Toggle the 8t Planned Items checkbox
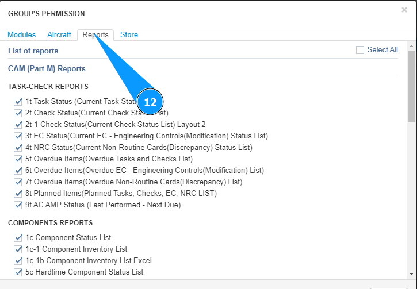The width and height of the screenshot is (417, 289). 18,194
